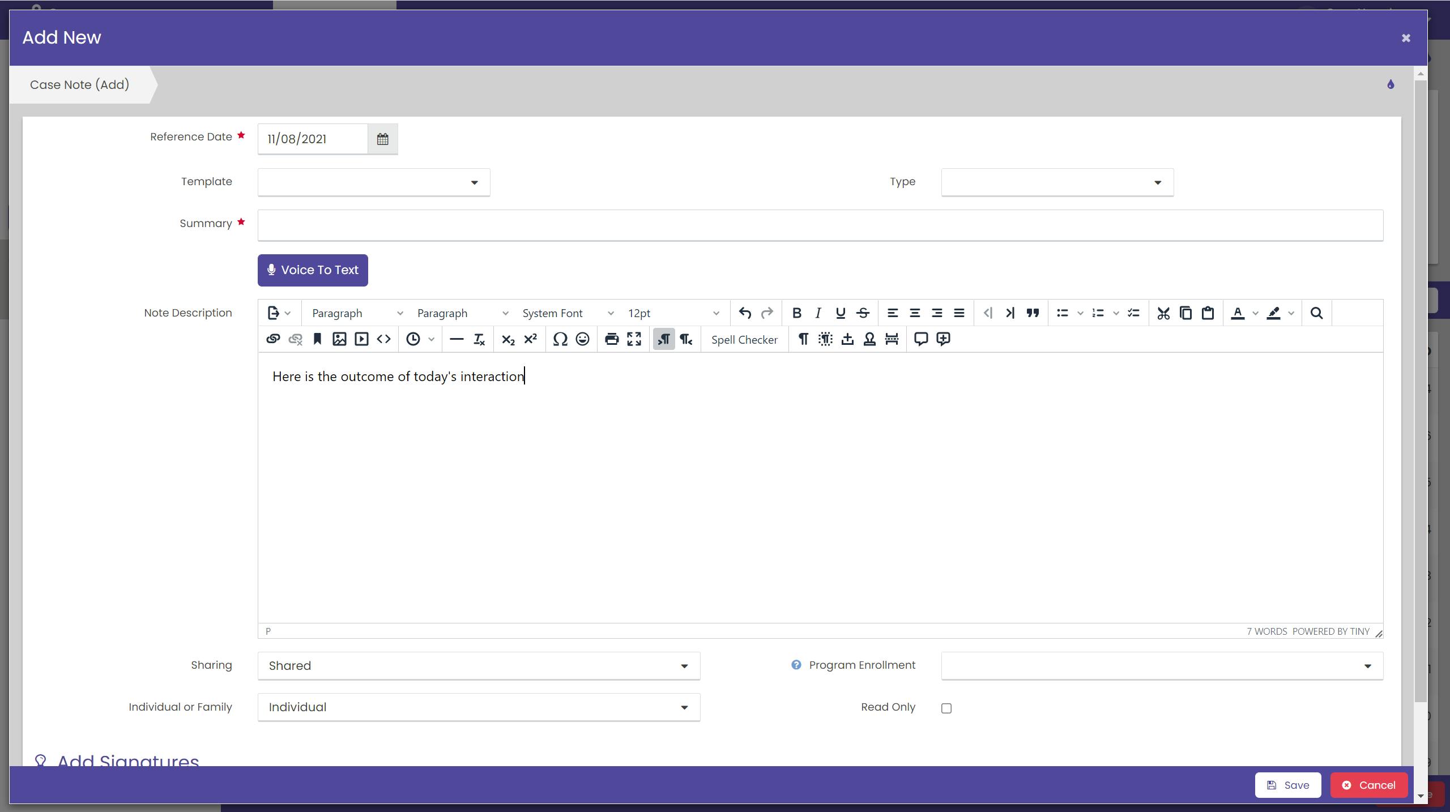
Task: Click the Insert image icon
Action: point(339,339)
